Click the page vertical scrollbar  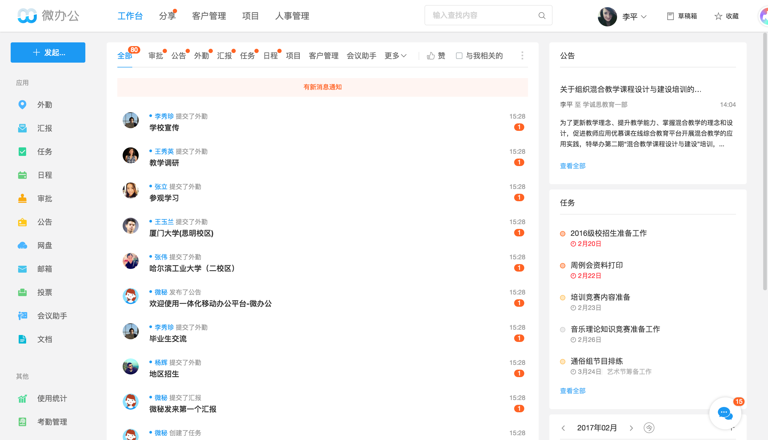point(765,162)
